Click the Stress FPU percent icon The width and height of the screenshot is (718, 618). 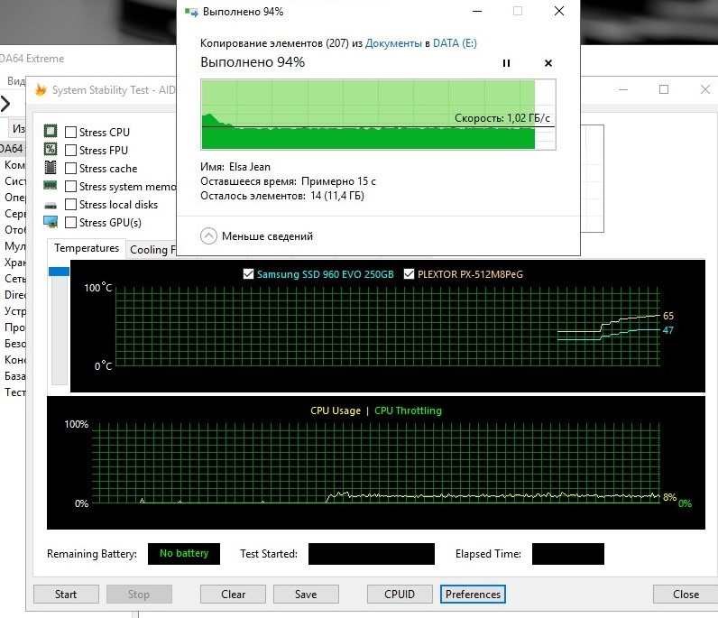click(51, 150)
